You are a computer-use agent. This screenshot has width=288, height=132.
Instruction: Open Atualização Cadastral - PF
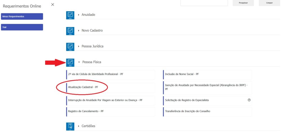83,87
